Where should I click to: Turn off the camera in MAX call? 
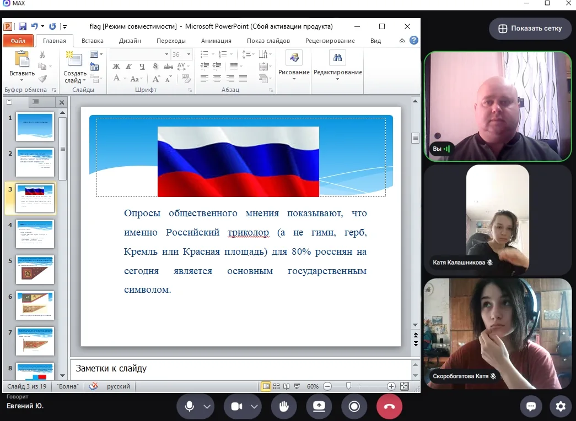pyautogui.click(x=236, y=406)
